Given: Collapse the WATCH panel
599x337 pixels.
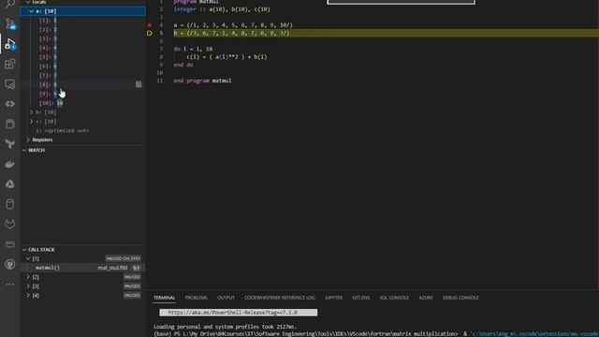Looking at the screenshot, I should click(x=24, y=150).
